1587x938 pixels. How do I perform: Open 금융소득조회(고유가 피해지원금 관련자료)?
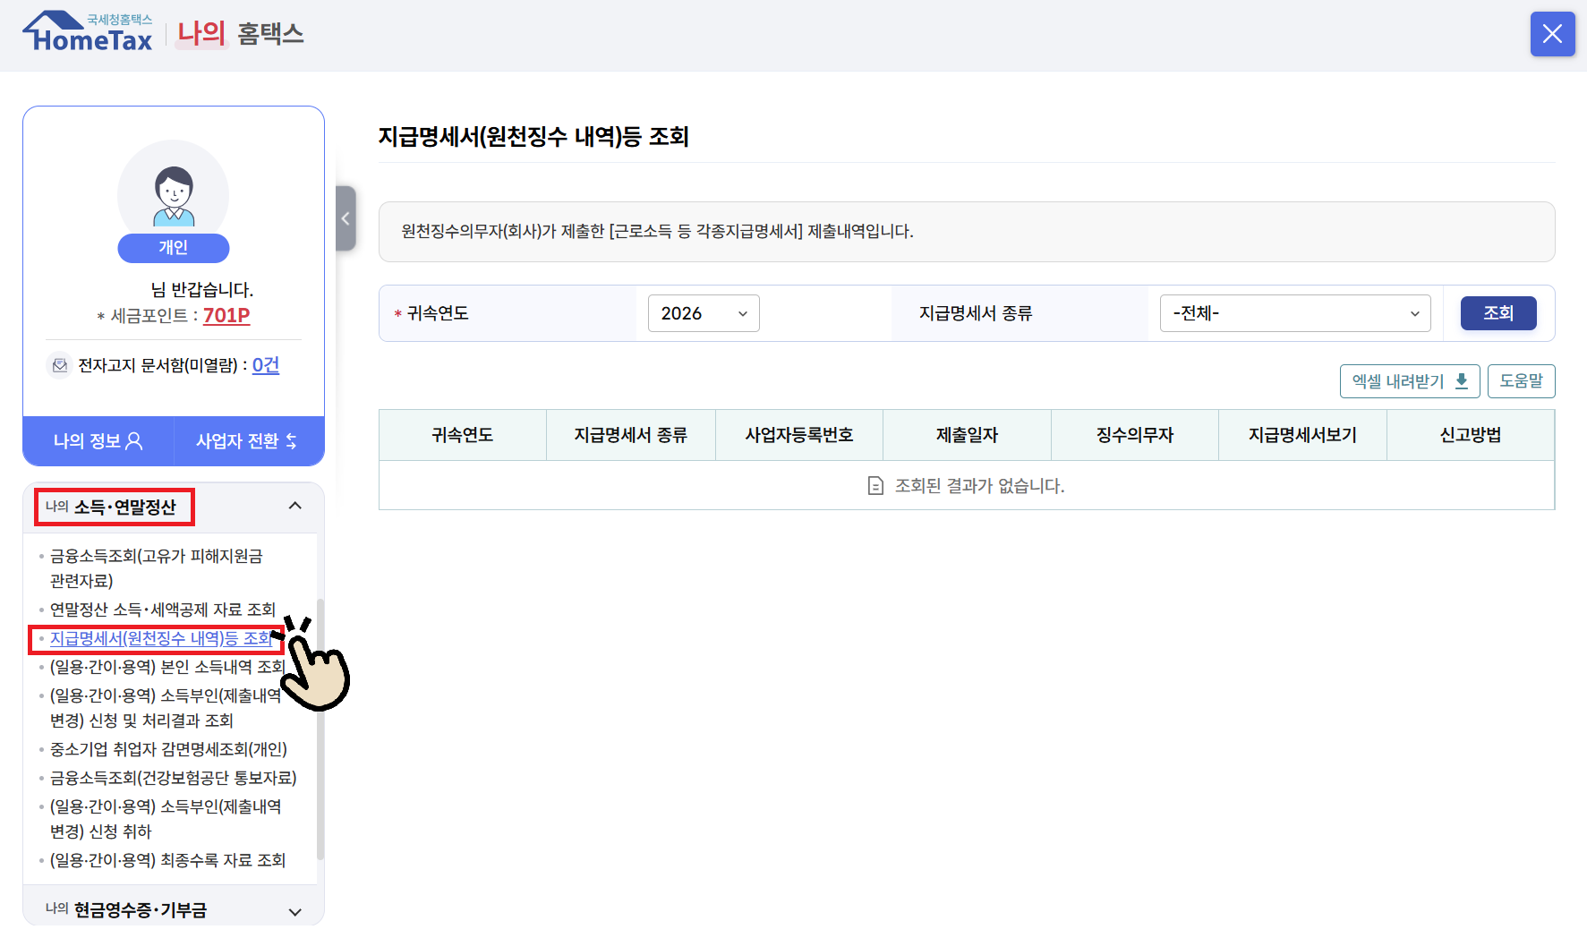(157, 568)
